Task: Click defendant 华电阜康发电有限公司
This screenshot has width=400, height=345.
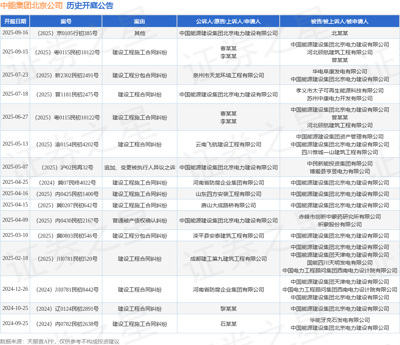Action: pos(340,71)
